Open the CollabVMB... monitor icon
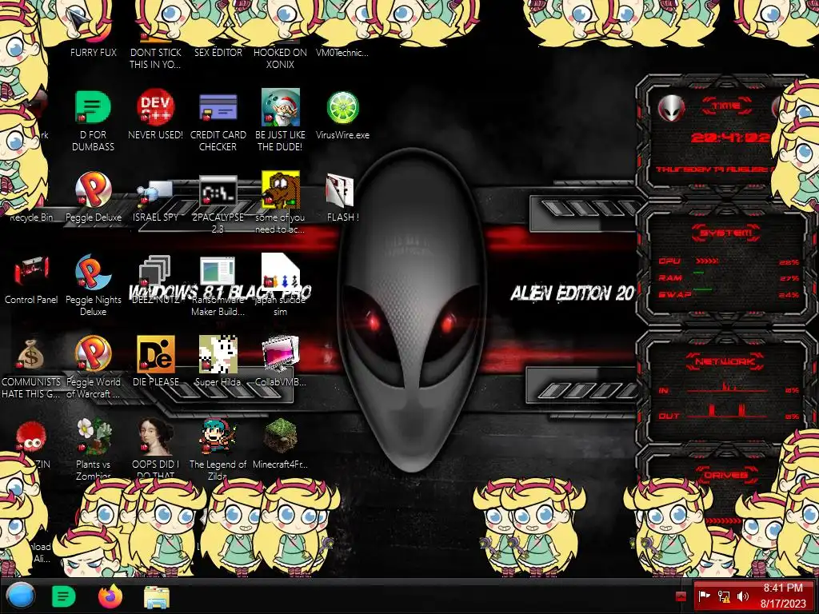Screen dimensions: 819x614 (x=280, y=354)
